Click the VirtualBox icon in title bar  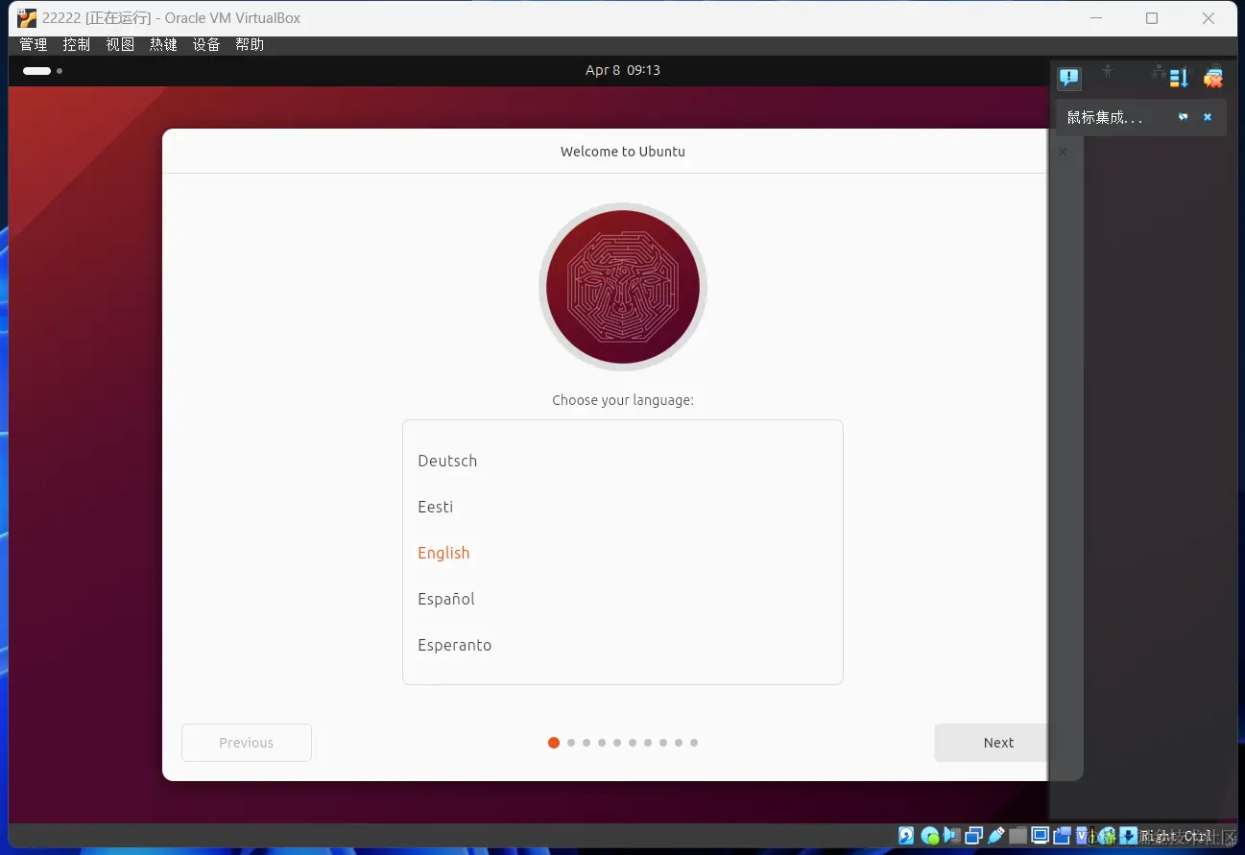(27, 18)
